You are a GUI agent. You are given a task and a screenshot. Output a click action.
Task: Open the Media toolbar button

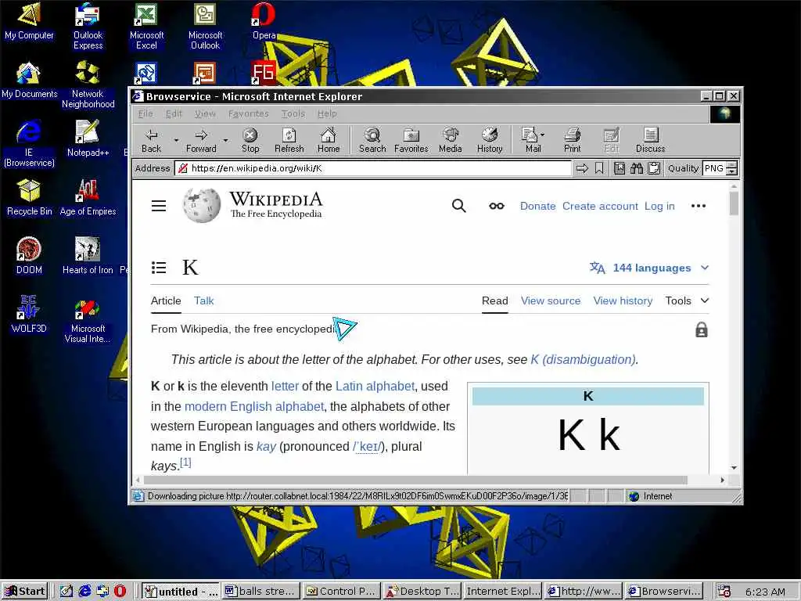pos(450,141)
